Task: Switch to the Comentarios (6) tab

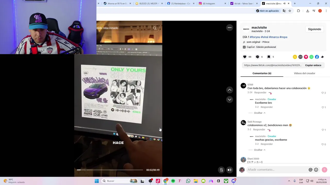Action: (x=262, y=73)
